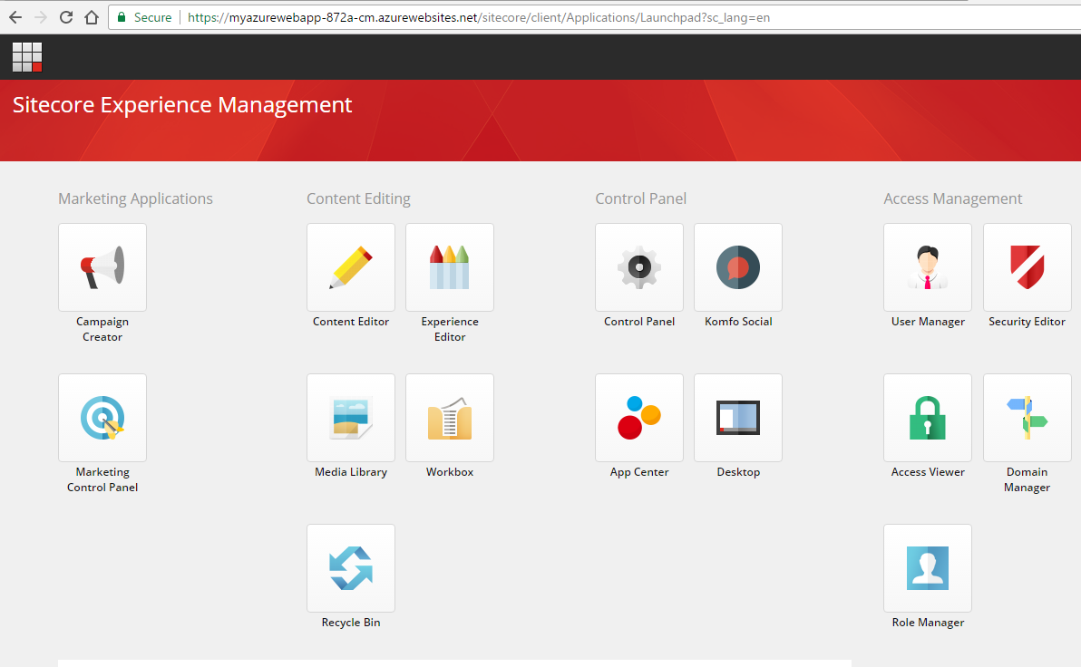
Task: Go back in the browser
Action: pyautogui.click(x=15, y=17)
